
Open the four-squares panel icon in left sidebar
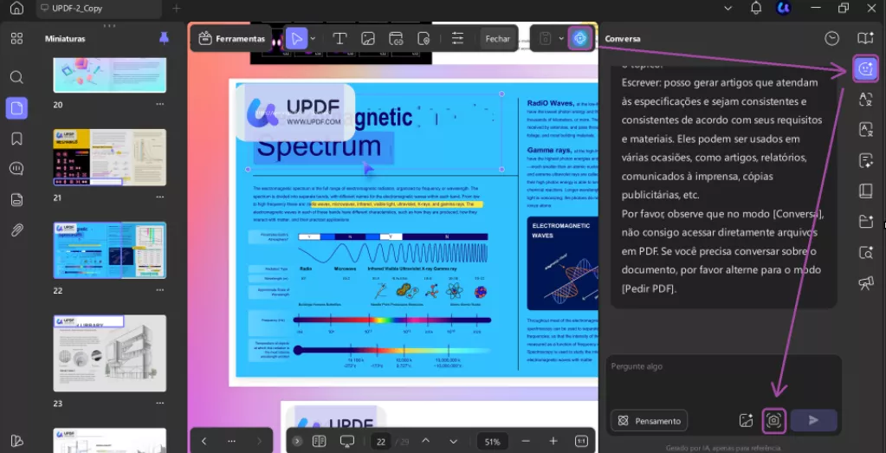17,38
